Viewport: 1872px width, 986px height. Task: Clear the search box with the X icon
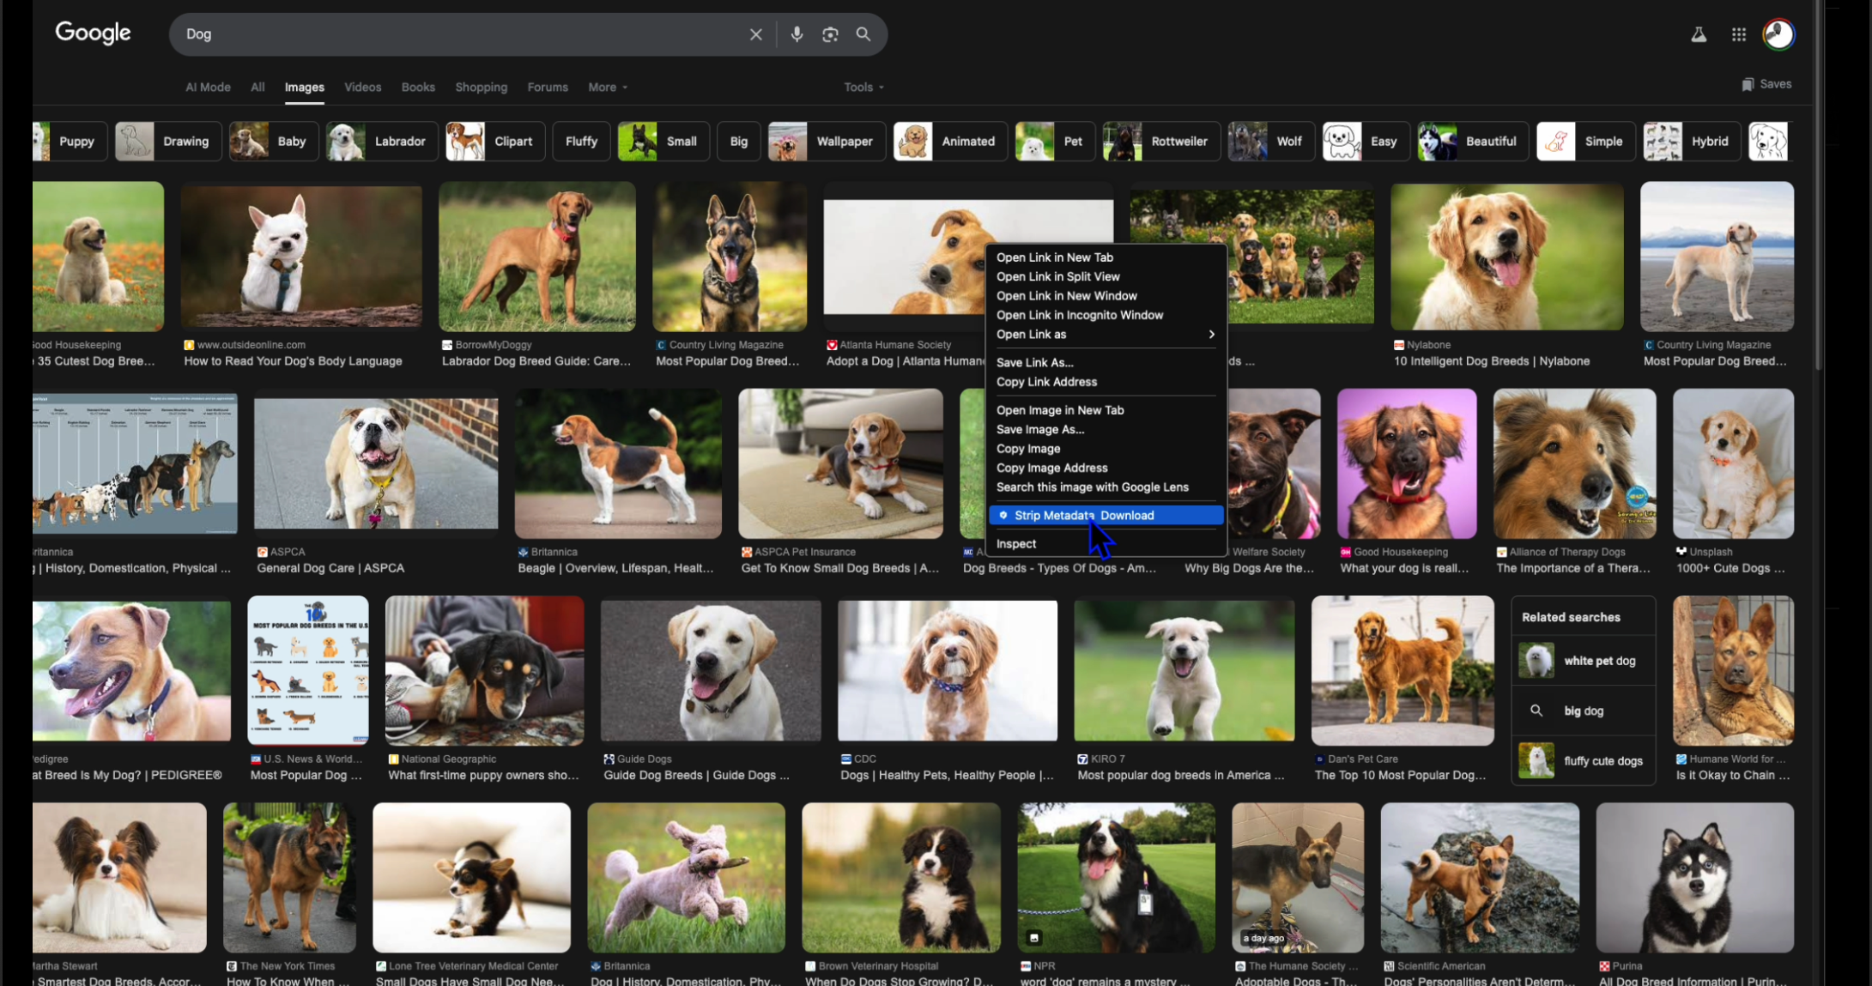coord(755,34)
